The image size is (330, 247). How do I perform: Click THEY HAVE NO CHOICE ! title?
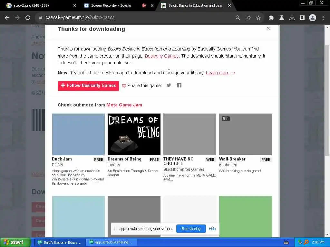point(179,161)
